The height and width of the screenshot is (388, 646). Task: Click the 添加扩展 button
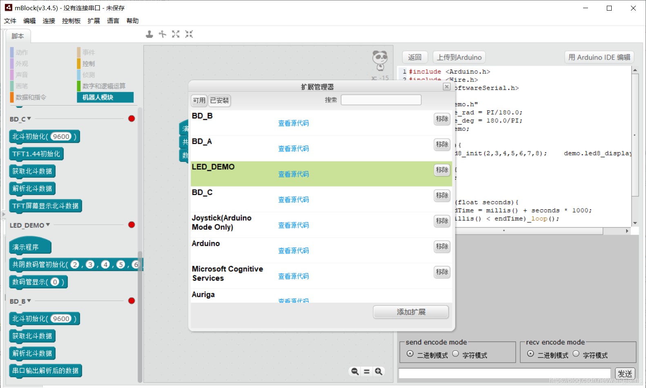[411, 312]
